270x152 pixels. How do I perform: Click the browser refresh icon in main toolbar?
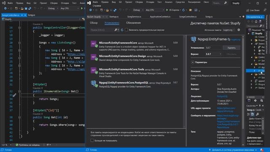[184, 10]
